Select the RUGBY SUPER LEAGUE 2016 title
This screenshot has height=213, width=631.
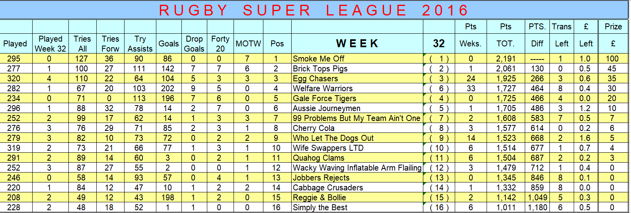click(314, 10)
